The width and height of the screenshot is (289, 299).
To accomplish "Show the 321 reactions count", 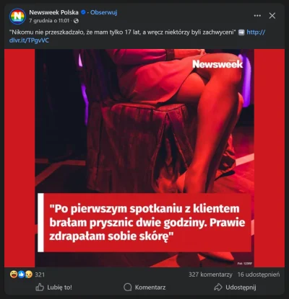I will (x=40, y=275).
